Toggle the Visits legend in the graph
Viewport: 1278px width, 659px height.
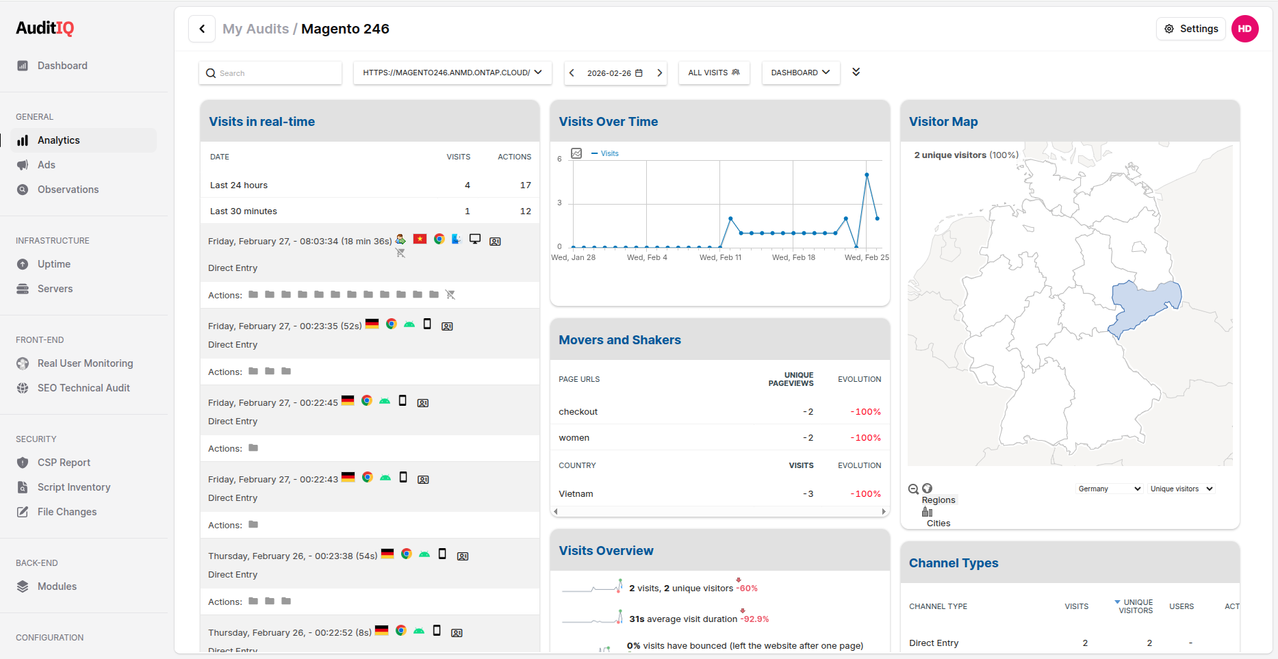click(605, 153)
